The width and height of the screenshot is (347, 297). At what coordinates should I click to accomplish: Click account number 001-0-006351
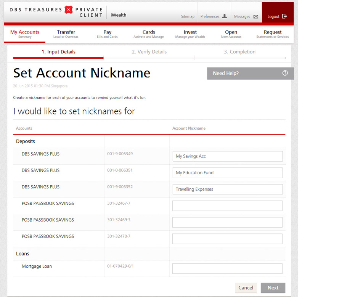point(120,170)
